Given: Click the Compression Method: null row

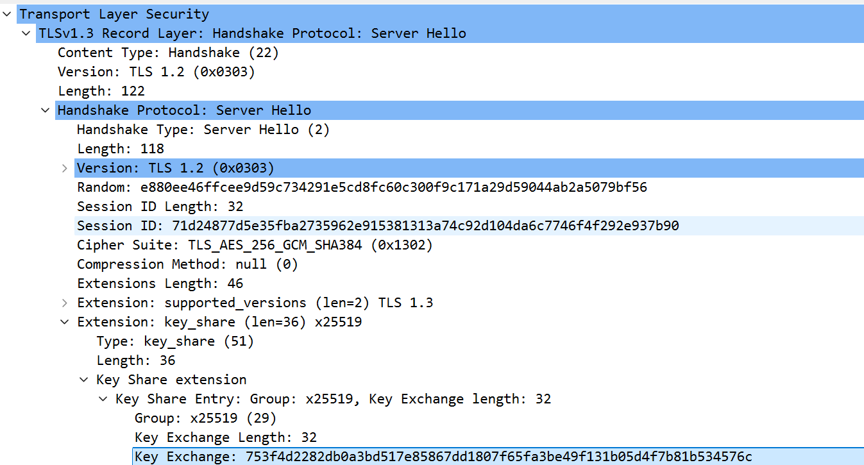Looking at the screenshot, I should pos(187,264).
